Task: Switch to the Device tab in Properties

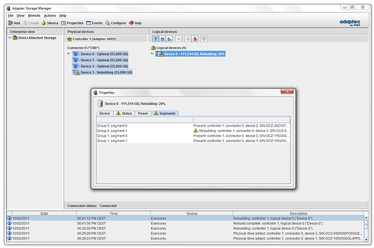Action: [x=105, y=113]
